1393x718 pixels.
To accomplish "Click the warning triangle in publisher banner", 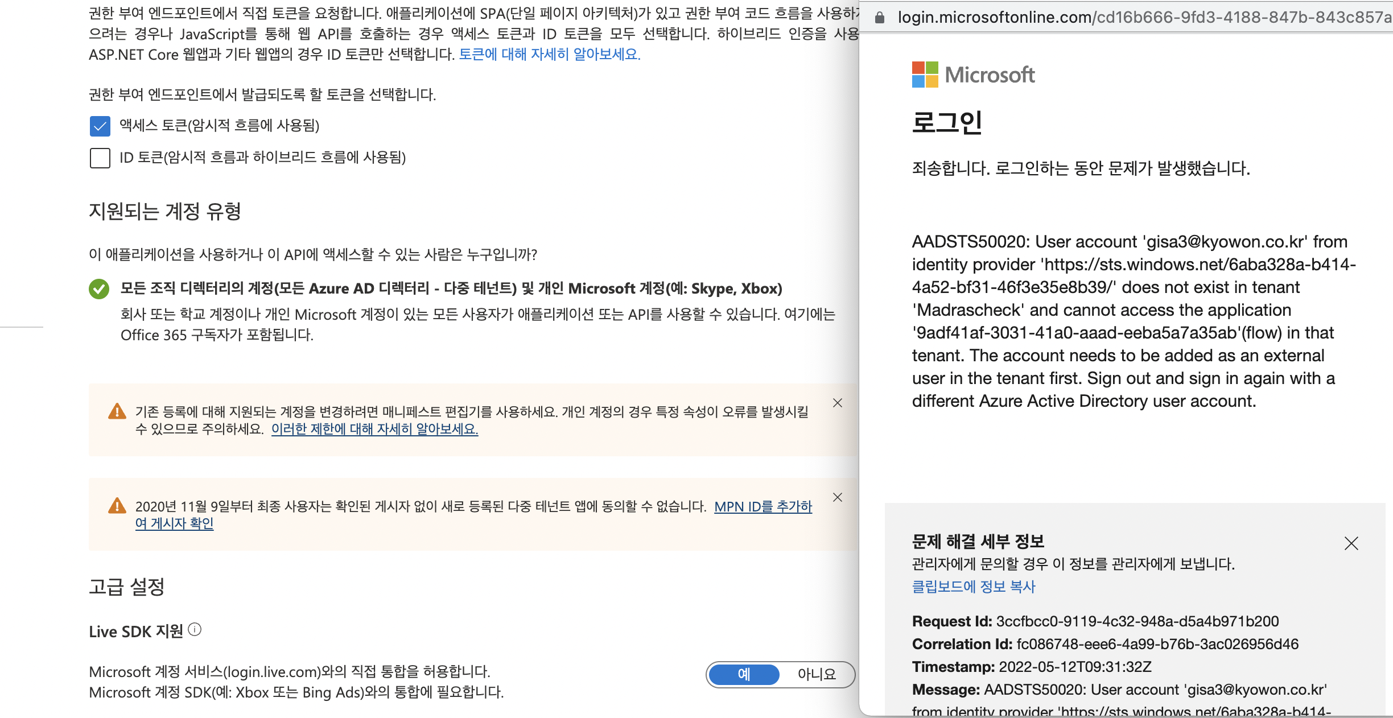I will (x=117, y=506).
